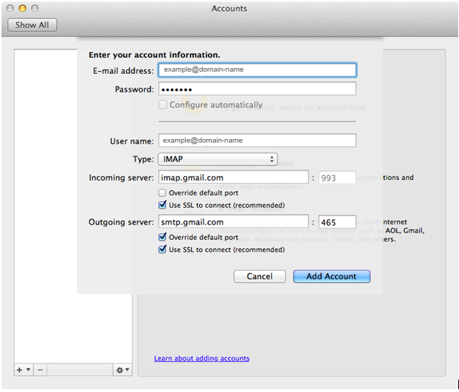The width and height of the screenshot is (459, 392).
Task: Click into the Password field
Action: pos(257,88)
